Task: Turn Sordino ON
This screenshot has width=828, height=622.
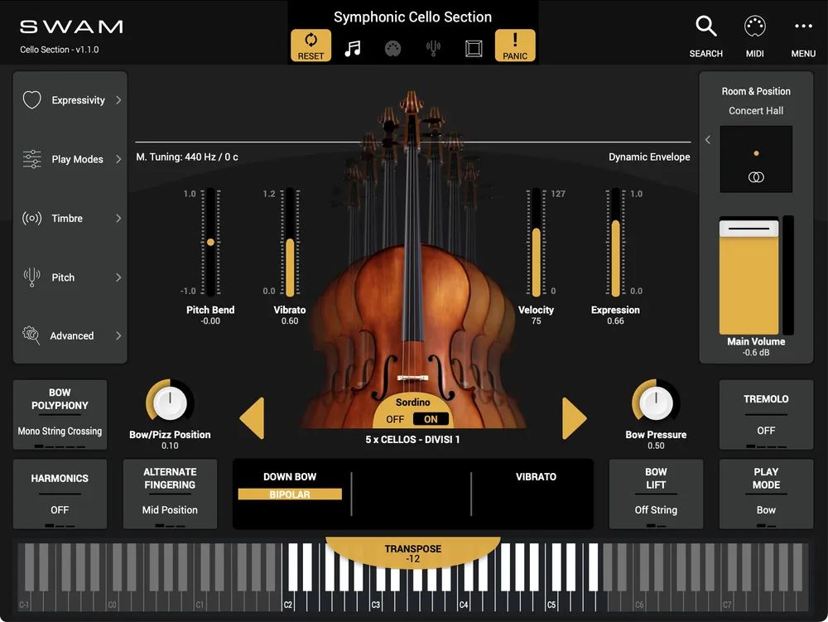Action: (431, 419)
